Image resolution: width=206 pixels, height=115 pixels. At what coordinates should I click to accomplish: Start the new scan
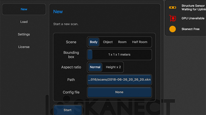(68, 110)
